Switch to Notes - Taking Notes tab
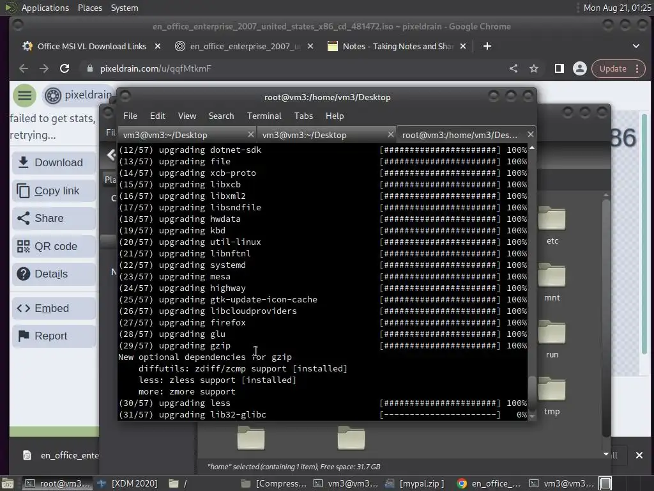This screenshot has height=491, width=654. point(397,46)
